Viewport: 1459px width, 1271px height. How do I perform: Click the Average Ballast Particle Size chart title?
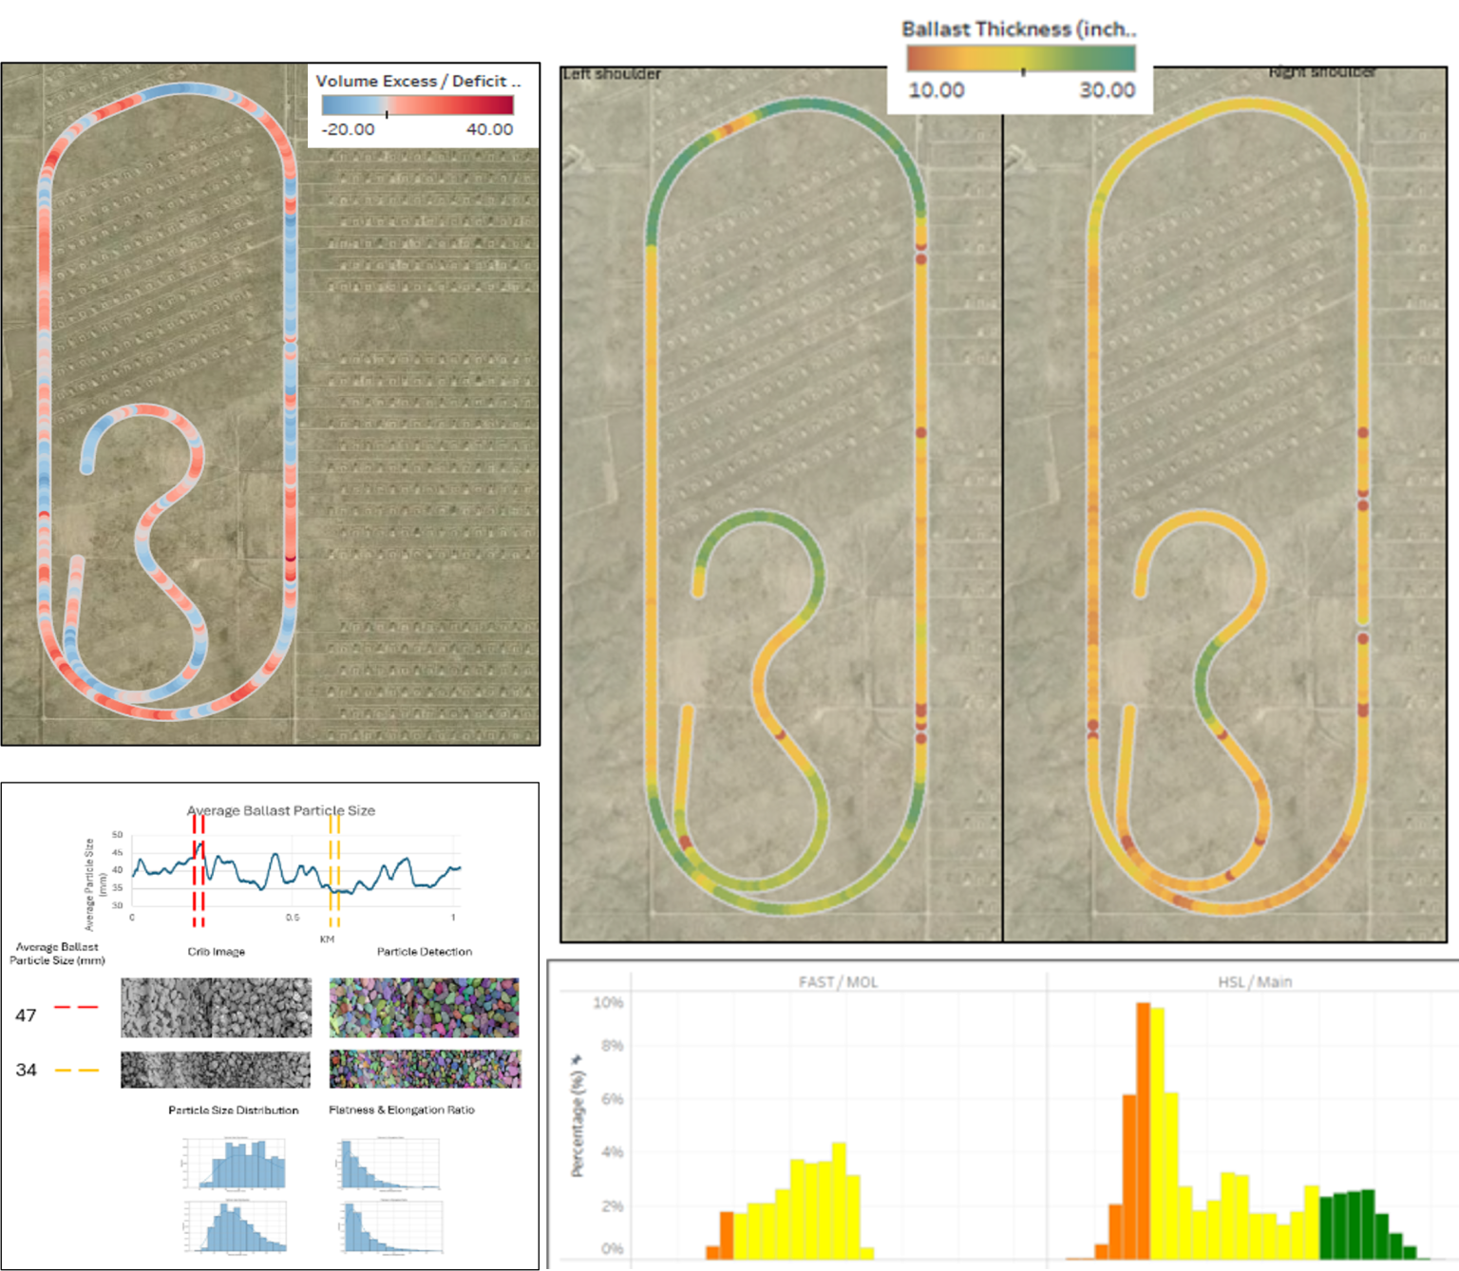pos(281,810)
